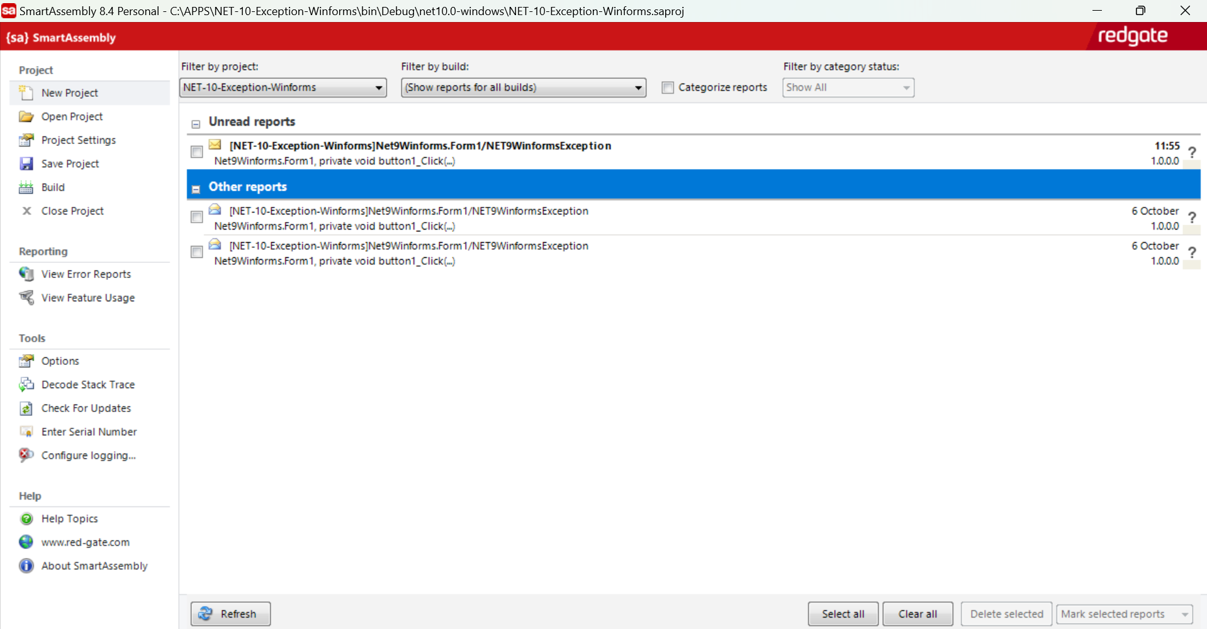Screen dimensions: 1207x629
Task: Click the Project Settings icon
Action: 26,140
